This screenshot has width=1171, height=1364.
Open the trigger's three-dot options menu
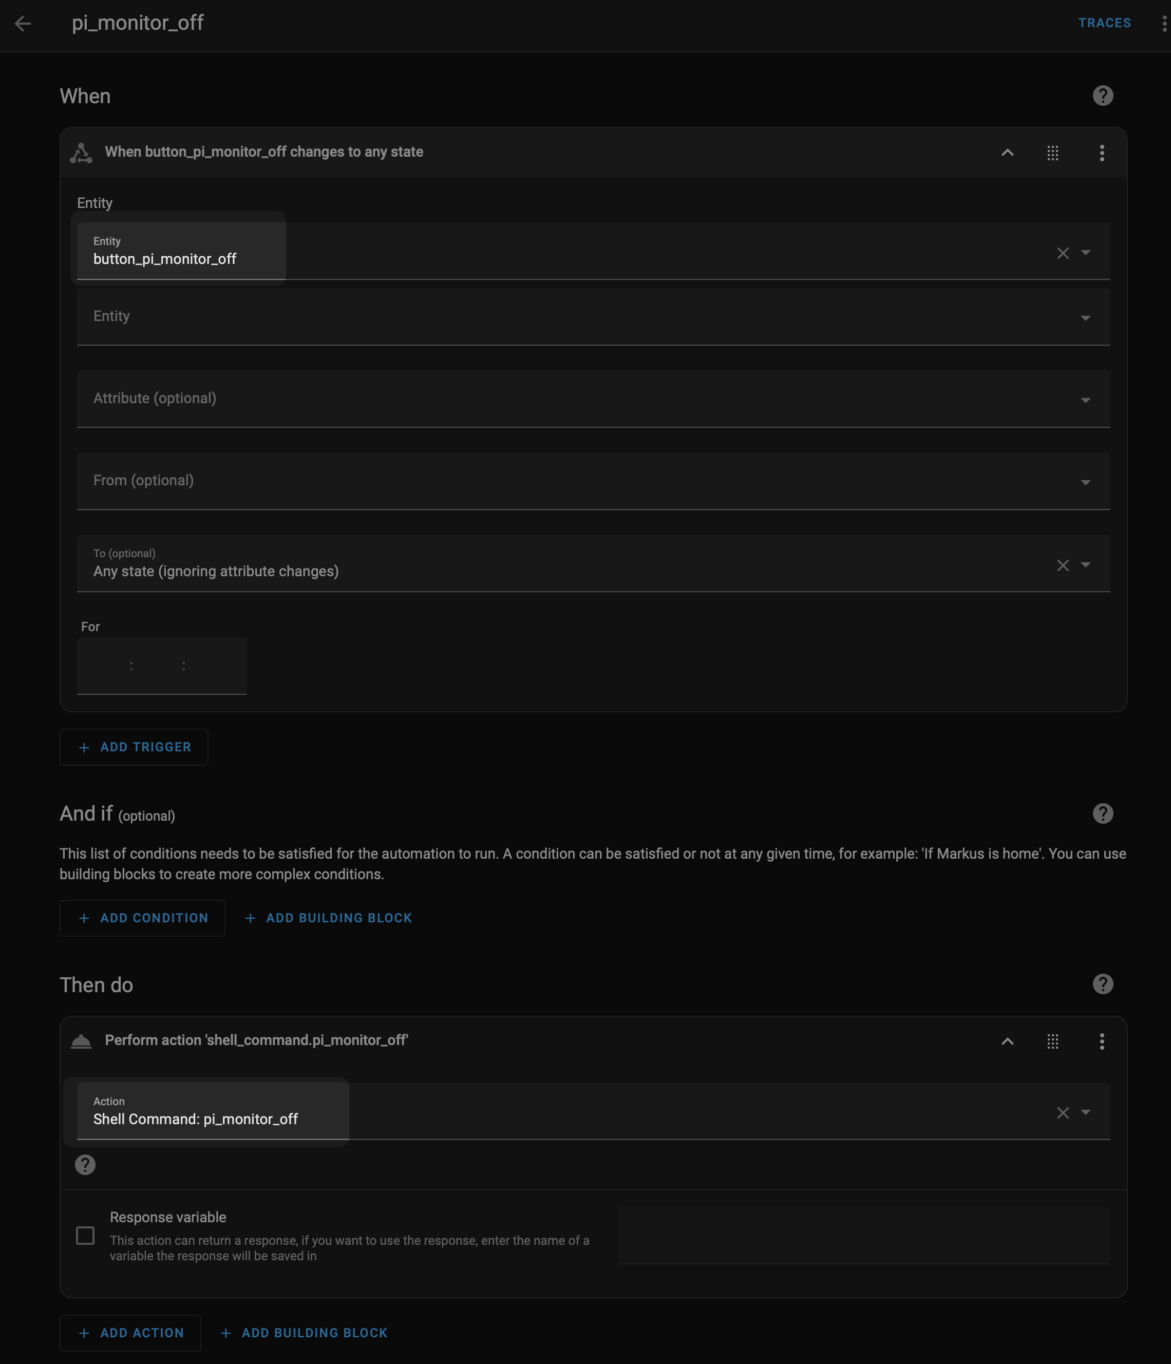(1101, 153)
